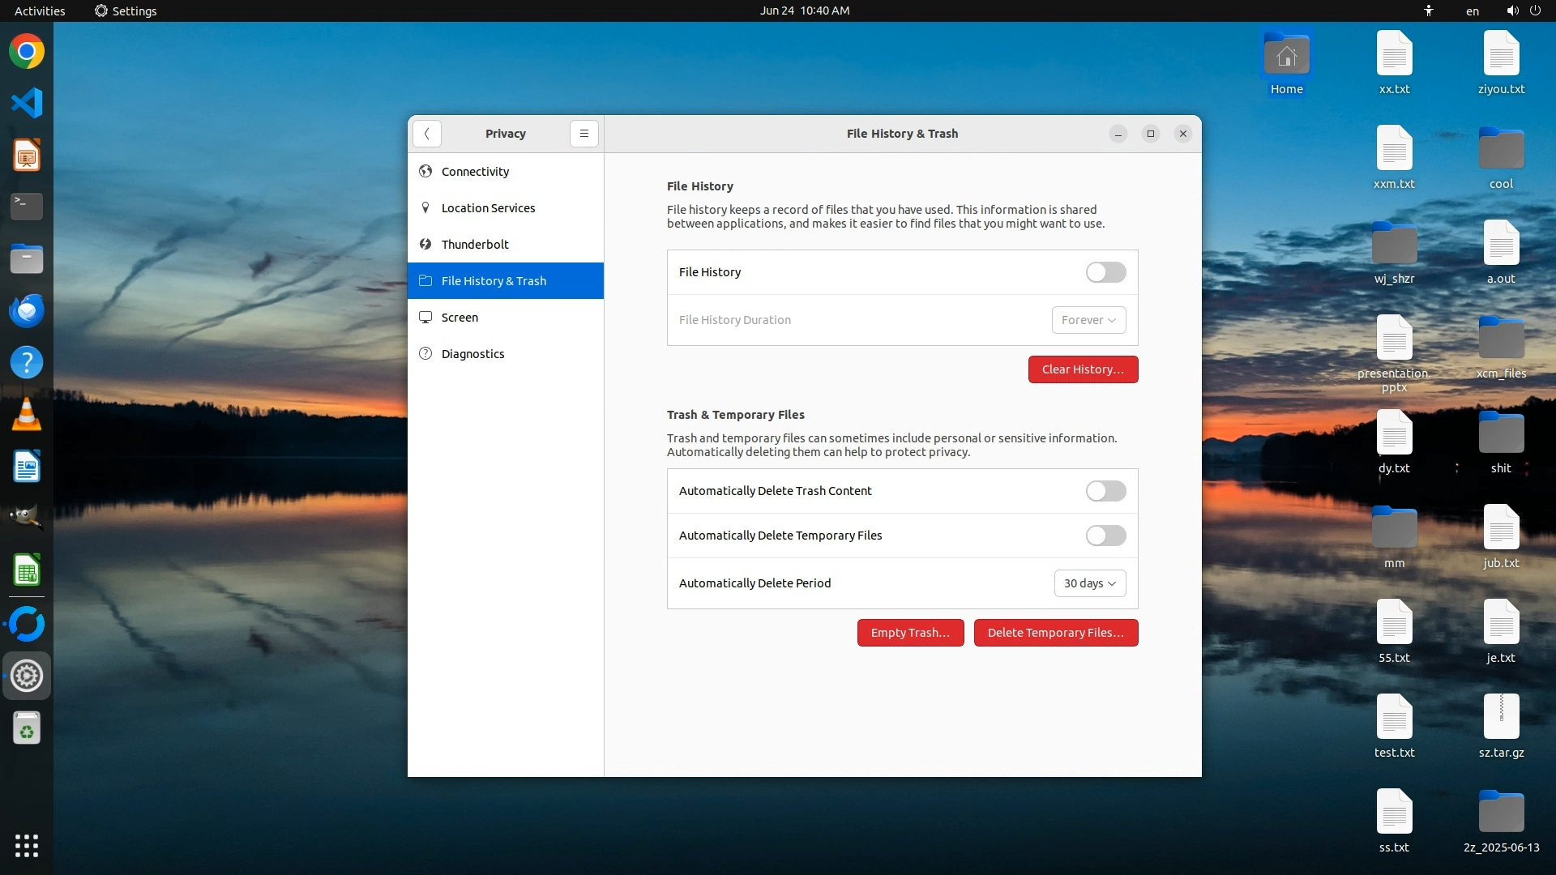Open the File History Duration Forever dropdown
The width and height of the screenshot is (1556, 875).
1088,320
